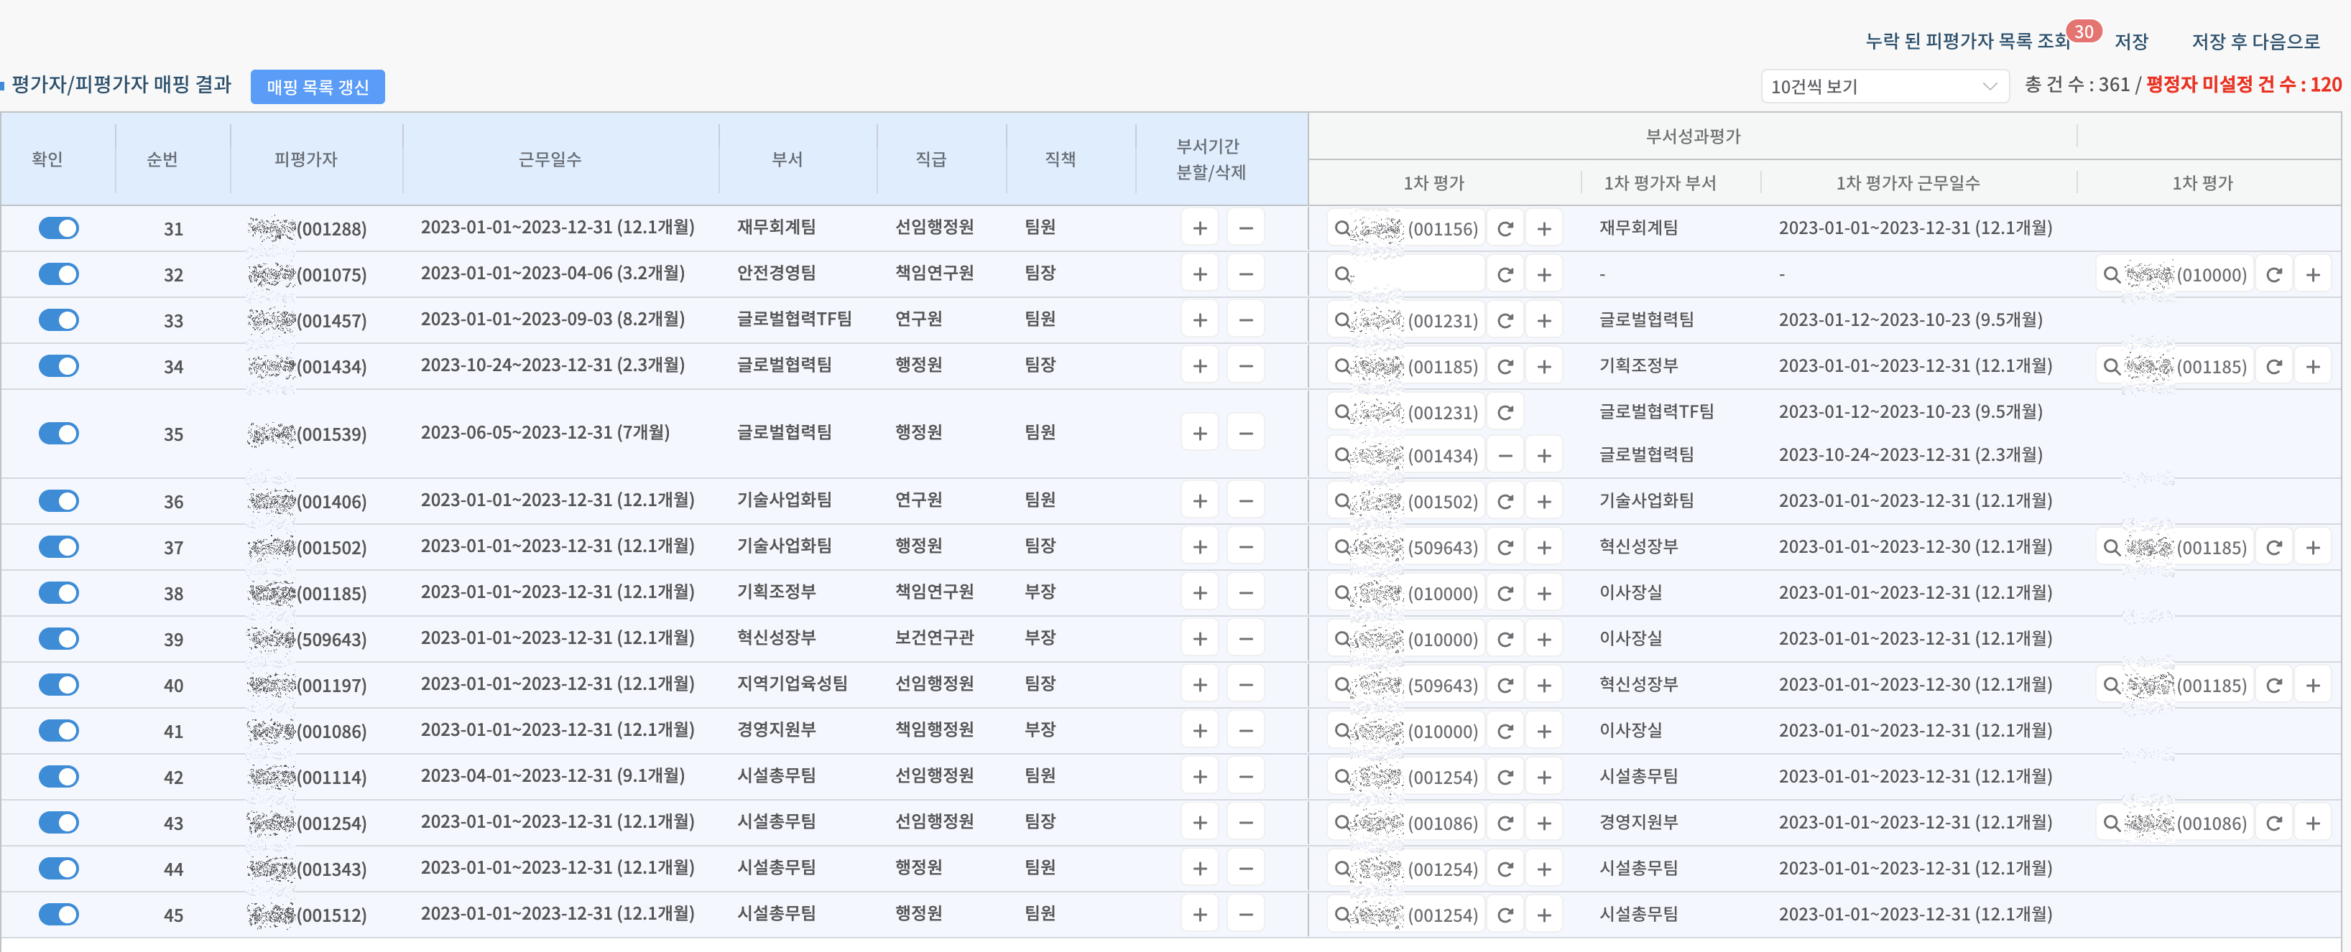Viewport: 2351px width, 952px height.
Task: Click the 피평가자 column header
Action: pyautogui.click(x=306, y=159)
